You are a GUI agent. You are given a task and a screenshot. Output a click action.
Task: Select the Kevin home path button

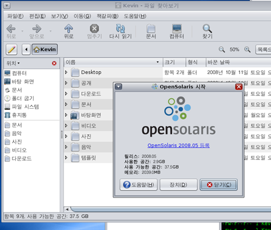(x=44, y=49)
